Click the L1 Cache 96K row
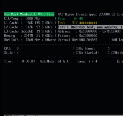 click(x=28, y=23)
